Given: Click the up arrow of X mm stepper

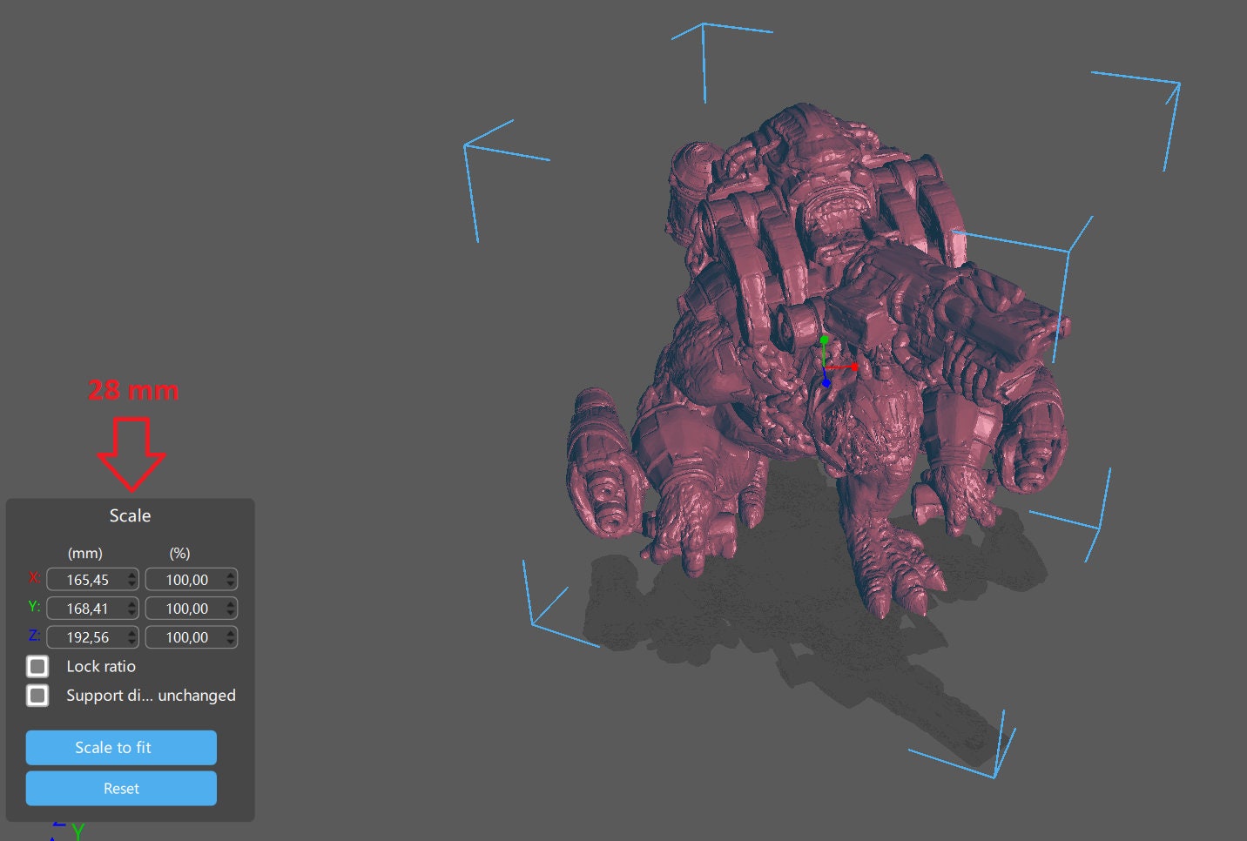Looking at the screenshot, I should coord(132,575).
